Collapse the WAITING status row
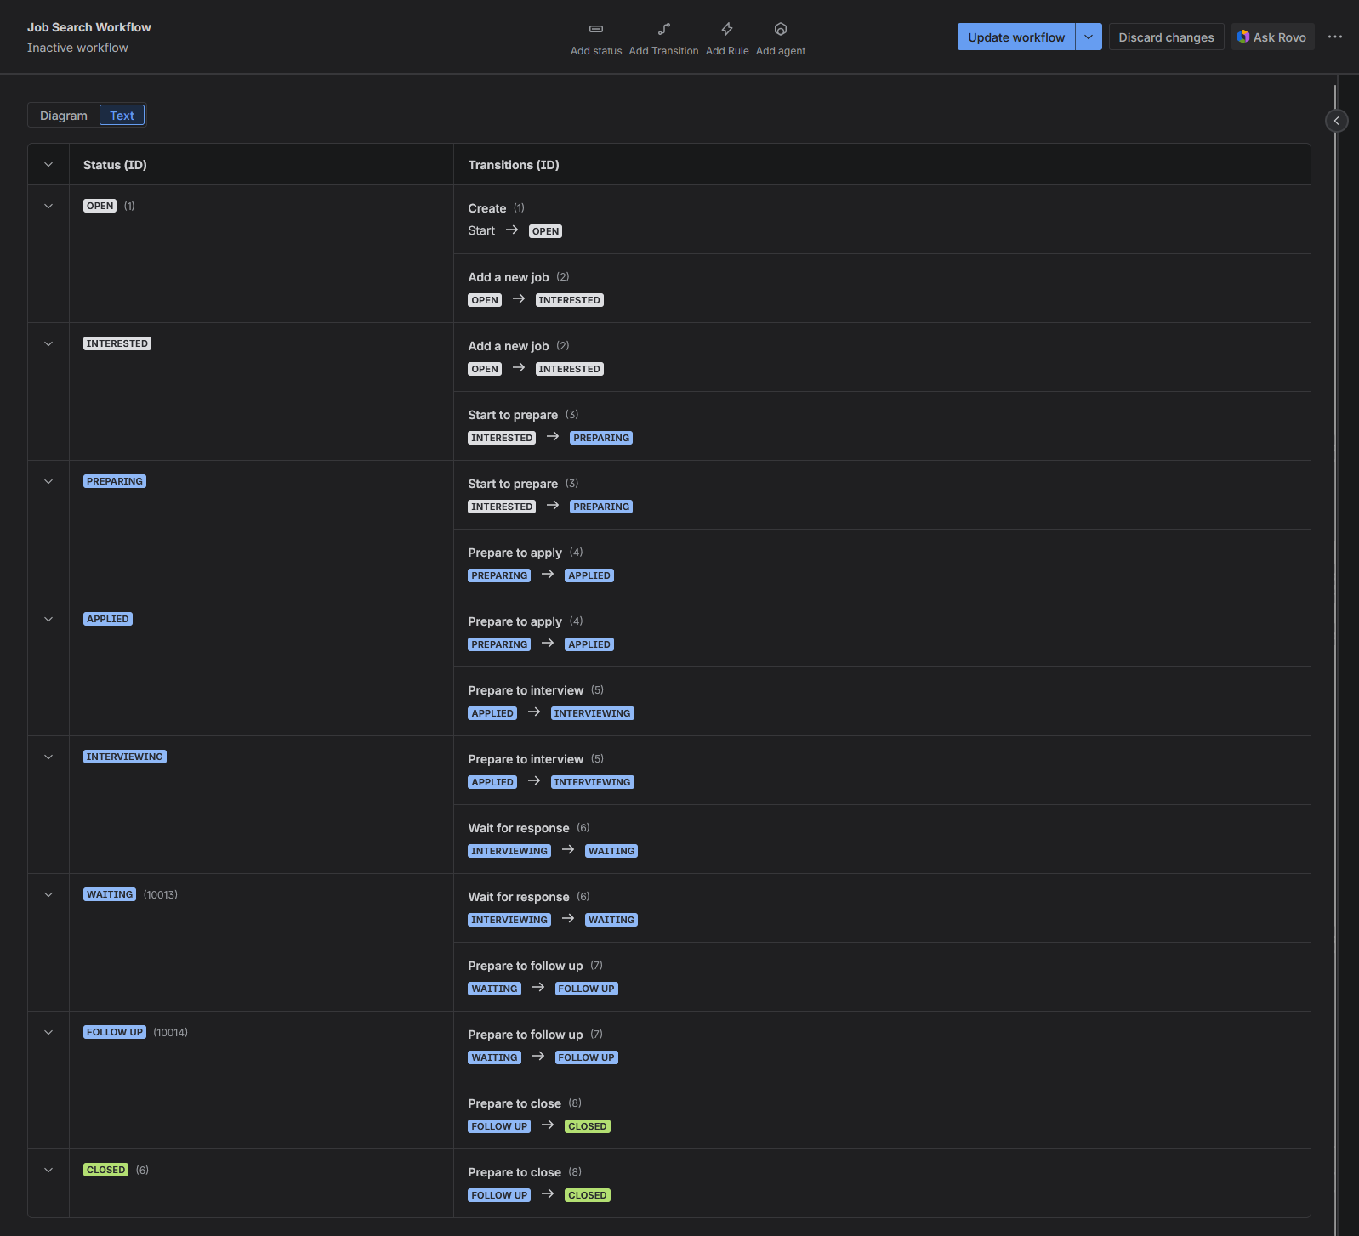The height and width of the screenshot is (1236, 1359). pyautogui.click(x=48, y=894)
